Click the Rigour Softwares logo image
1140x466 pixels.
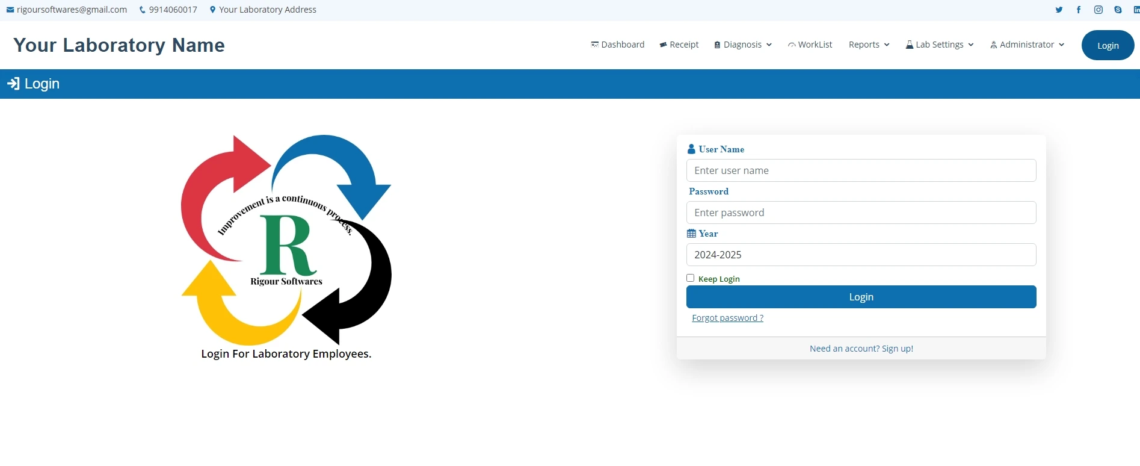[286, 240]
